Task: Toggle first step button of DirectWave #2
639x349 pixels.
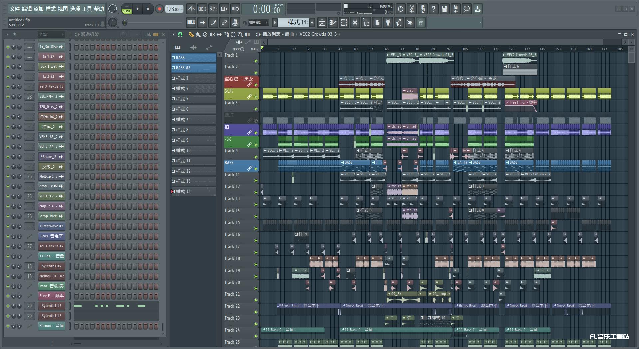Action: 76,226
